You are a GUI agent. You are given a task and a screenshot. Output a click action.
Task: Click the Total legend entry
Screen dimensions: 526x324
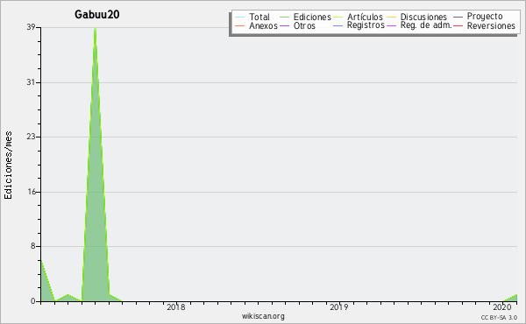pos(252,17)
